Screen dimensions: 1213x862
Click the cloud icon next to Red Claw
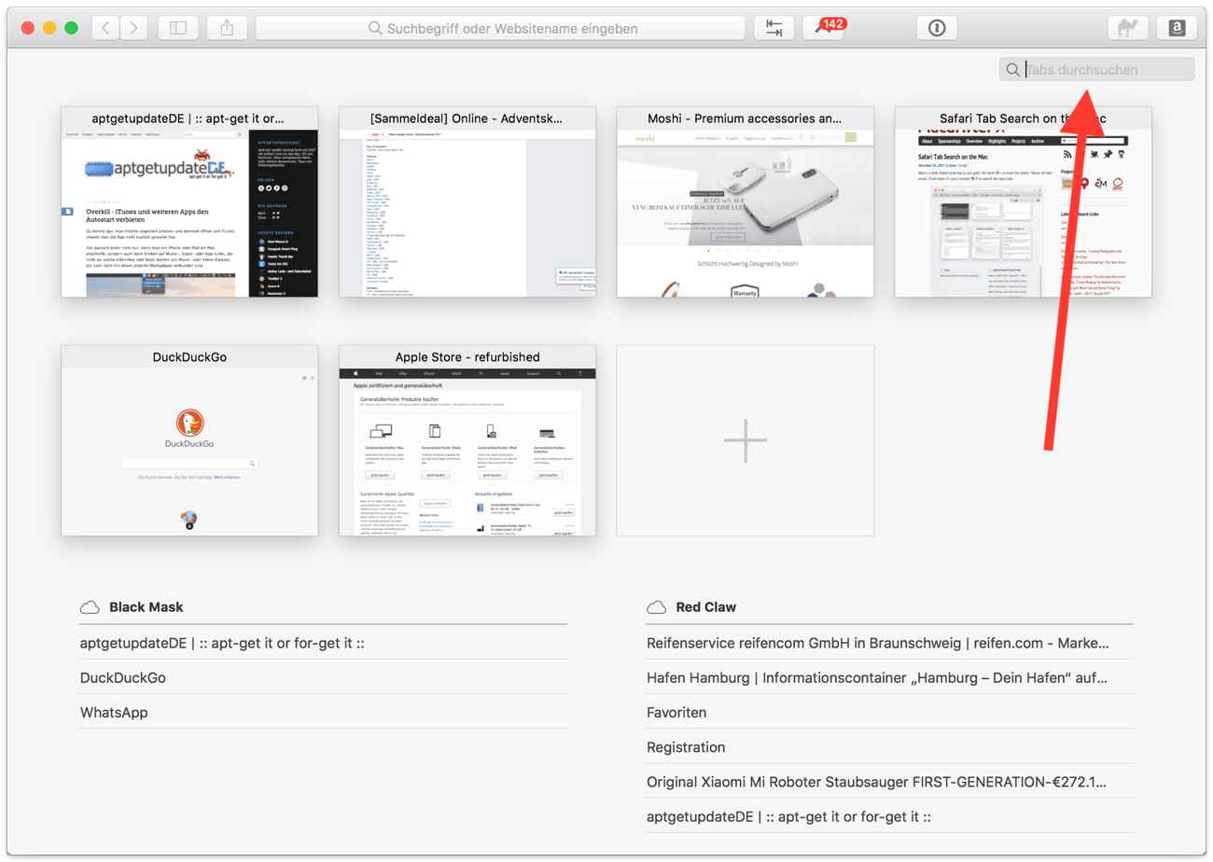coord(657,607)
